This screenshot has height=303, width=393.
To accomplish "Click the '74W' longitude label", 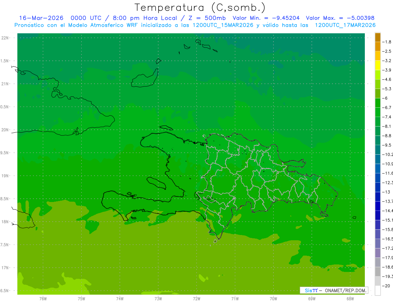I will (x=120, y=299).
